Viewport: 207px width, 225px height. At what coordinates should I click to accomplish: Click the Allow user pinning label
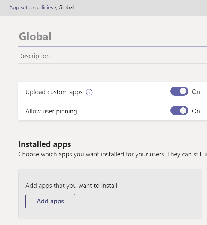click(51, 111)
